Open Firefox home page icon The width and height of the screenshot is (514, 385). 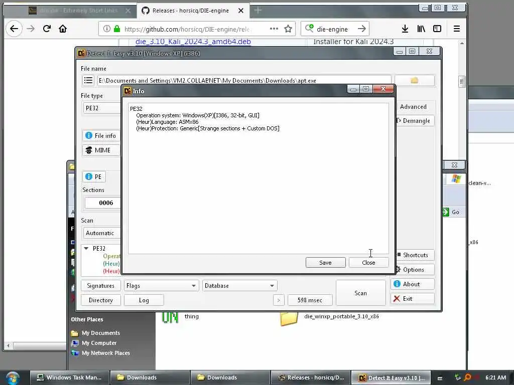[63, 29]
